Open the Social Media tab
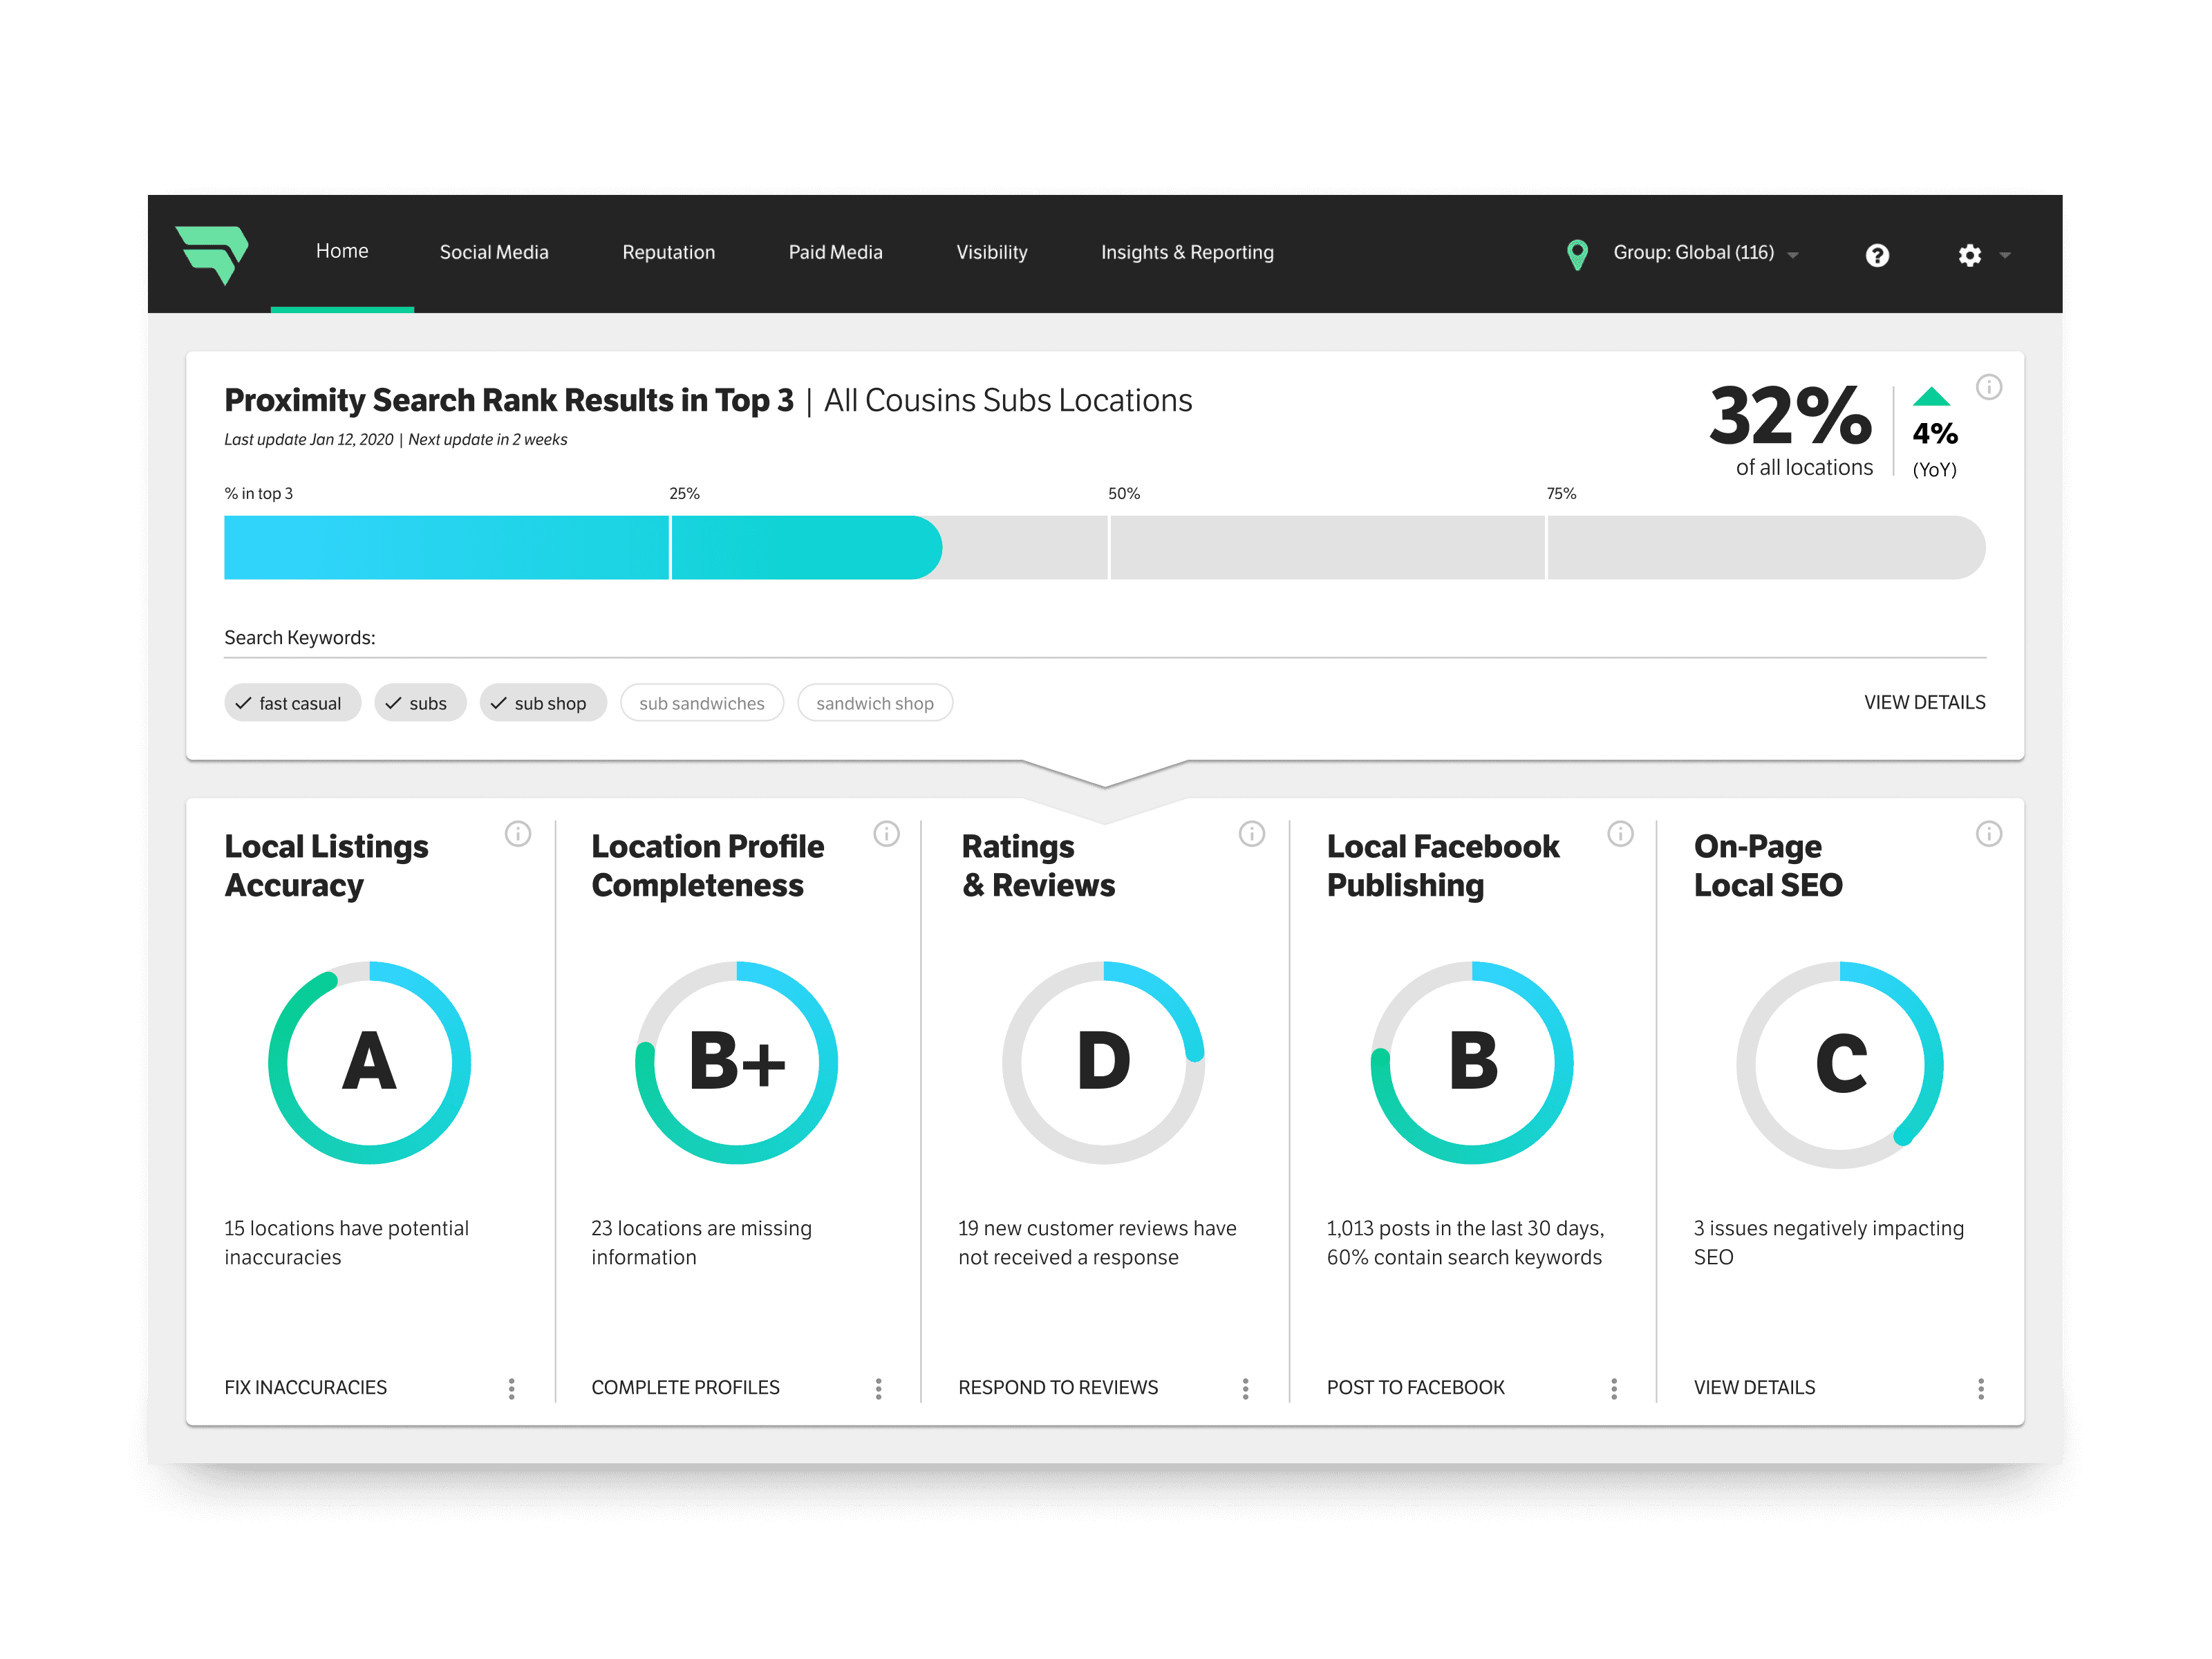 (494, 252)
